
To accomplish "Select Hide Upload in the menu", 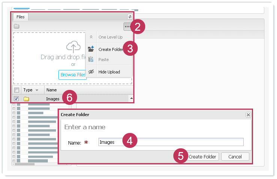I will click(x=109, y=72).
